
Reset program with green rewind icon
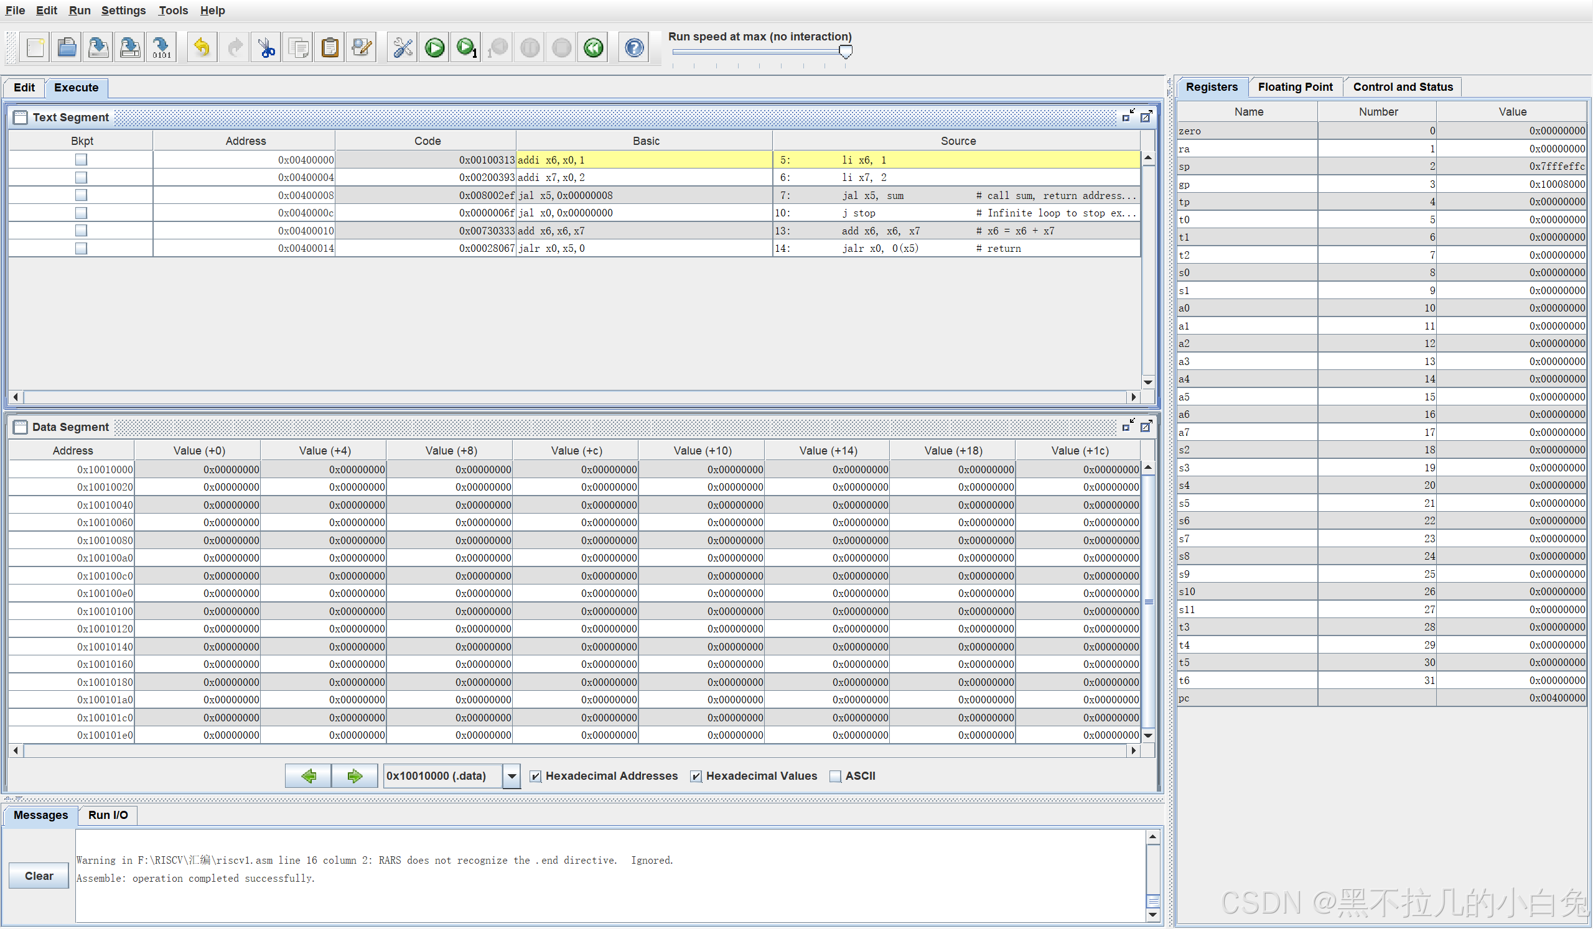click(x=593, y=47)
